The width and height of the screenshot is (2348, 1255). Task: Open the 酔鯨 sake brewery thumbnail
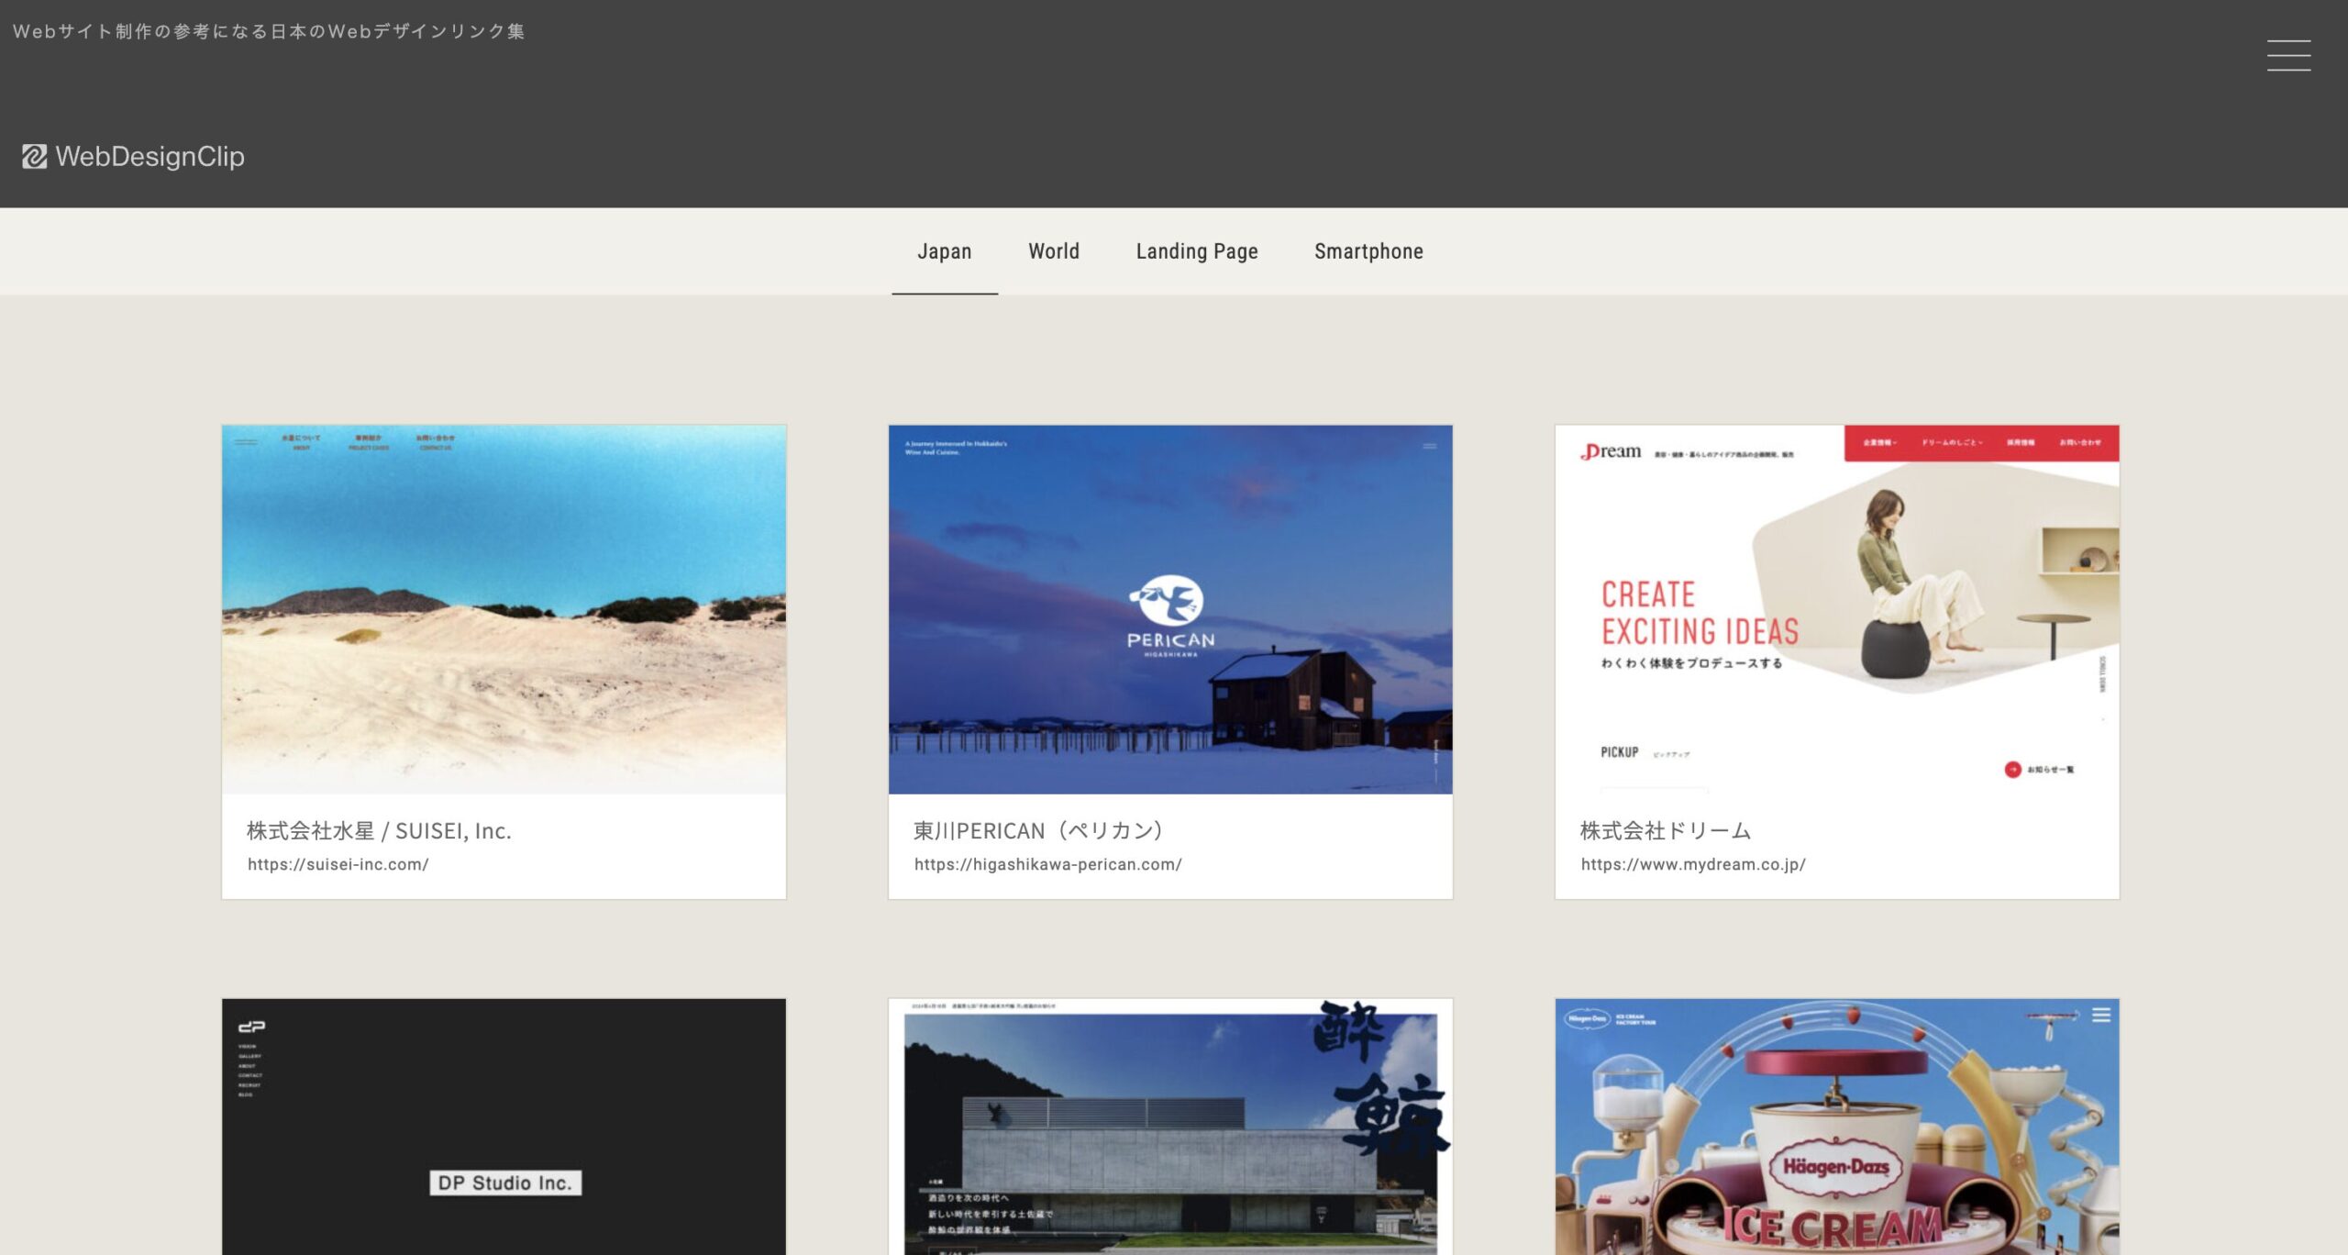[1169, 1127]
